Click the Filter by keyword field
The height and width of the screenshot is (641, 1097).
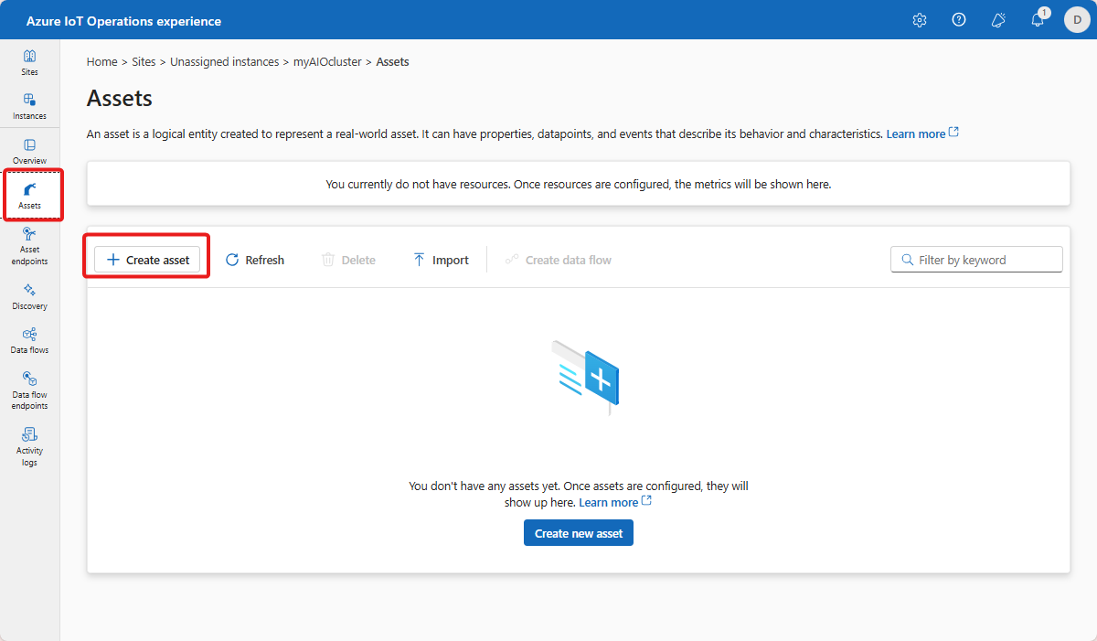tap(976, 260)
